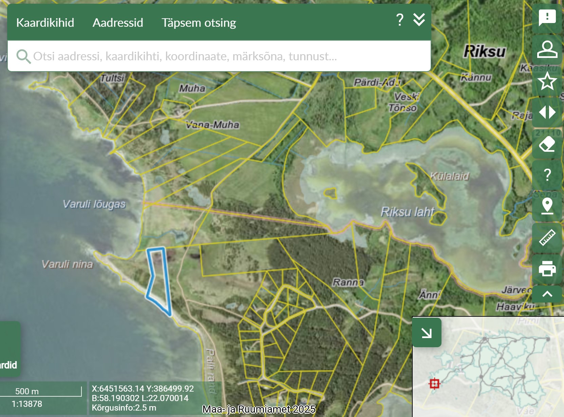Open the feedback message icon
This screenshot has width=564, height=417.
point(547,18)
